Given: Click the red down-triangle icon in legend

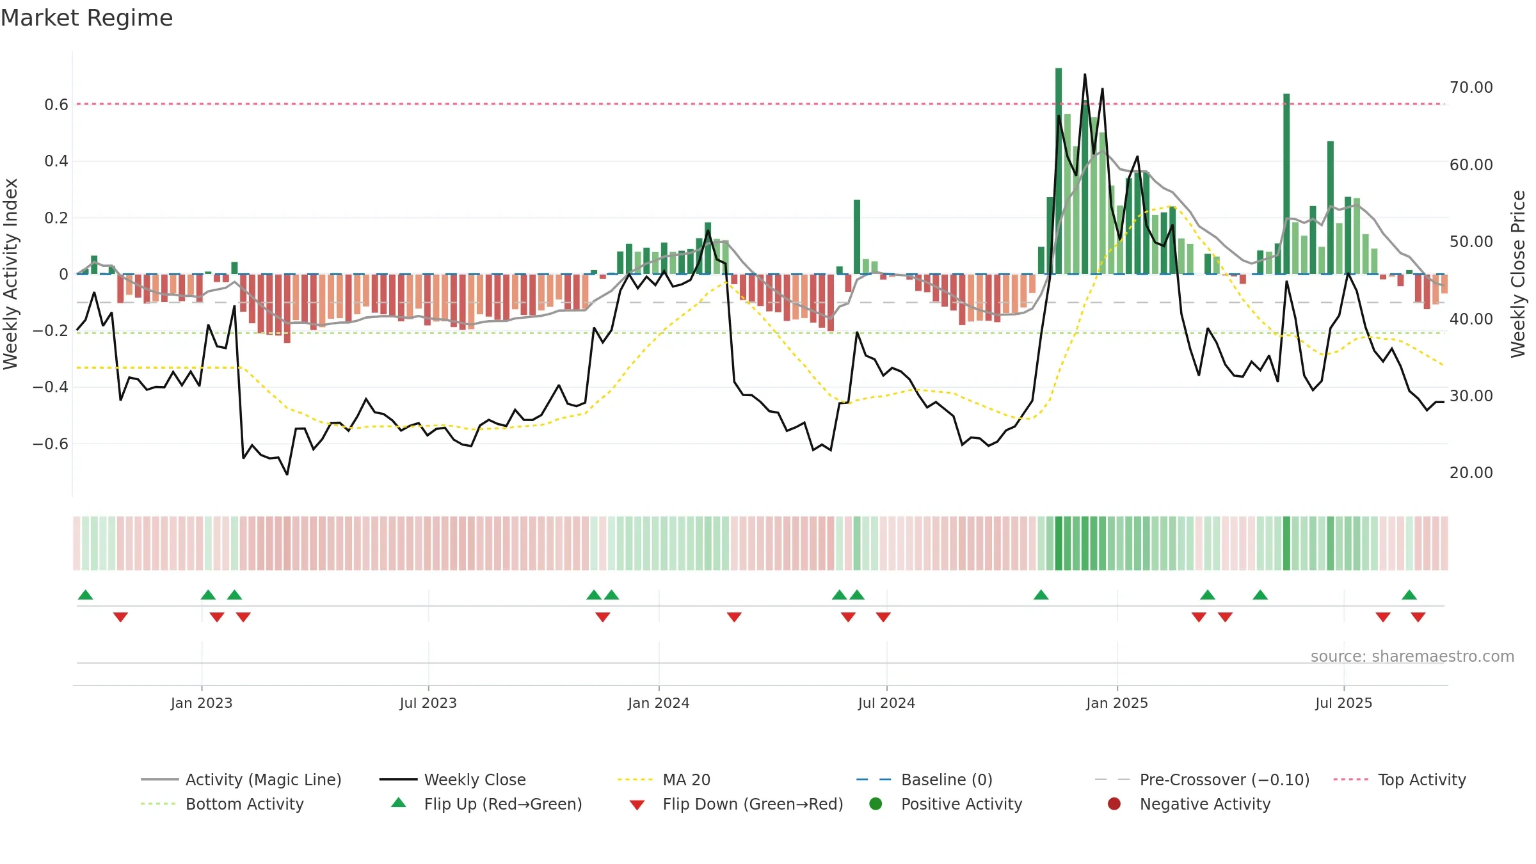Looking at the screenshot, I should (x=637, y=805).
